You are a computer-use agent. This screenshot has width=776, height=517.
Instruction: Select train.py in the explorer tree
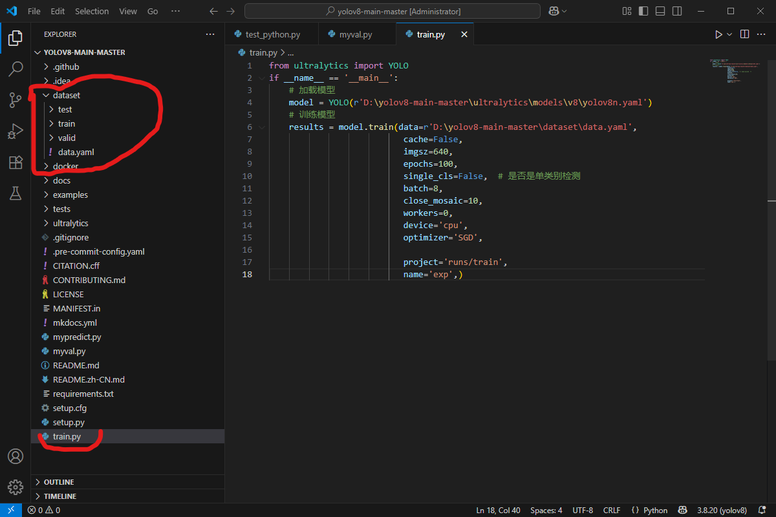[x=127, y=436]
